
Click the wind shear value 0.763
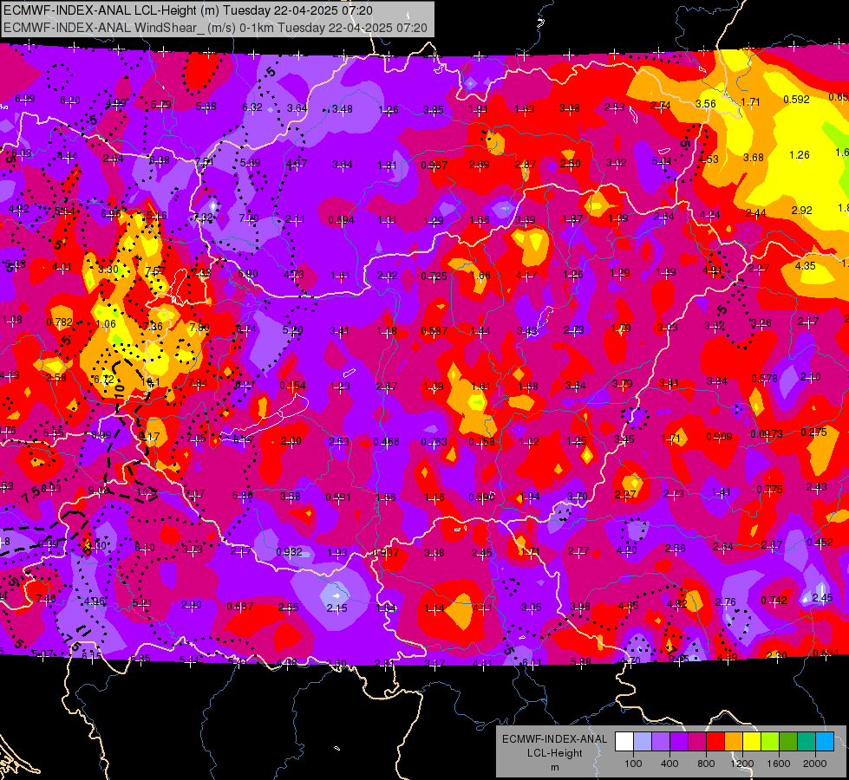[434, 442]
